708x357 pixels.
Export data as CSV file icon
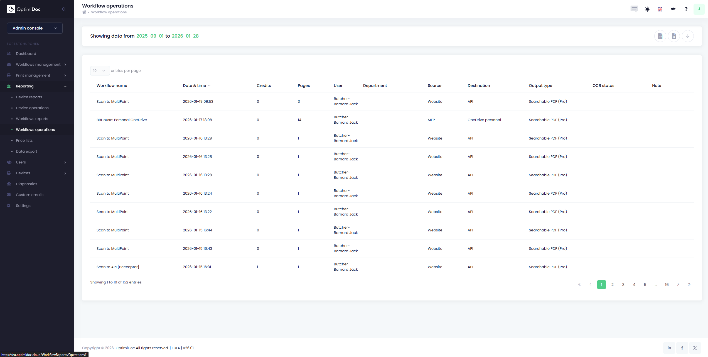[660, 36]
